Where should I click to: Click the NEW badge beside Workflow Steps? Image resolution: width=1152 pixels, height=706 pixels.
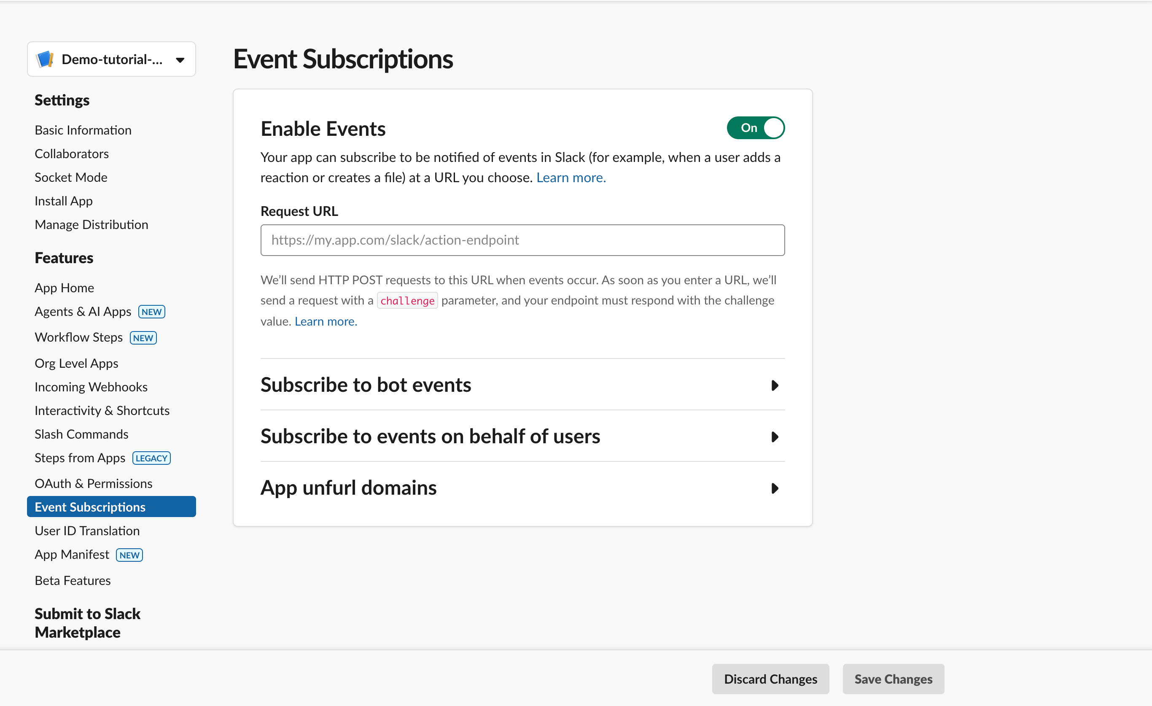click(143, 337)
